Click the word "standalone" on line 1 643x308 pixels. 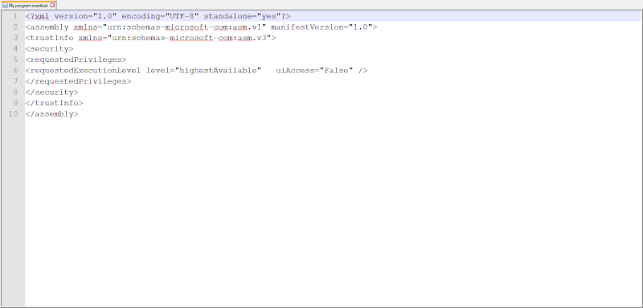coord(227,16)
